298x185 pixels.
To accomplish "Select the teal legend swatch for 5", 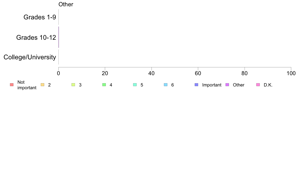I will (135, 85).
